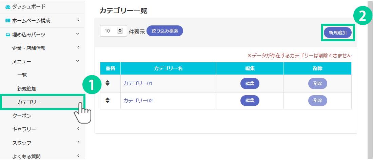Click the 新規追加 button at top right
Screen dimensions: 373x166
(338, 33)
